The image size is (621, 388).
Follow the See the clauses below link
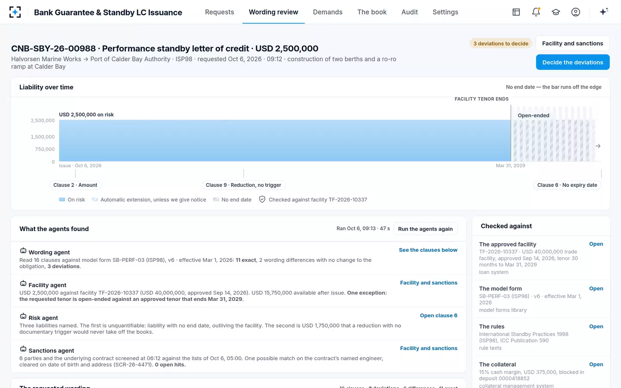(428, 250)
